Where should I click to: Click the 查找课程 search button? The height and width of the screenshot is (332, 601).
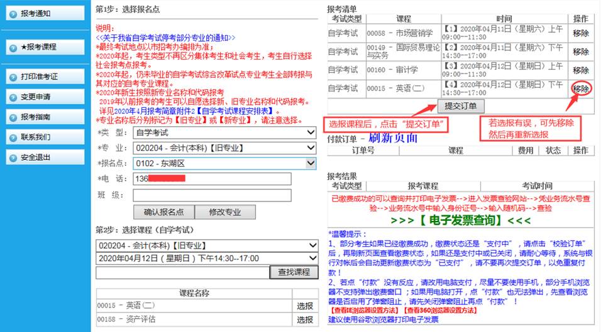pyautogui.click(x=294, y=272)
